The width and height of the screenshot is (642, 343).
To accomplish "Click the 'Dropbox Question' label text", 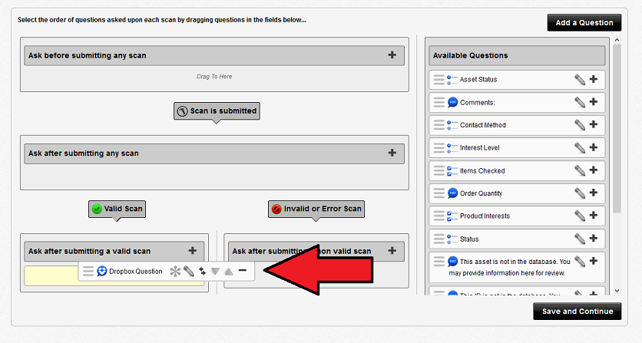I will (135, 272).
